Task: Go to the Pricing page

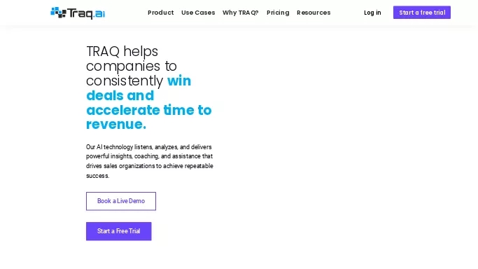Action: coord(278,13)
